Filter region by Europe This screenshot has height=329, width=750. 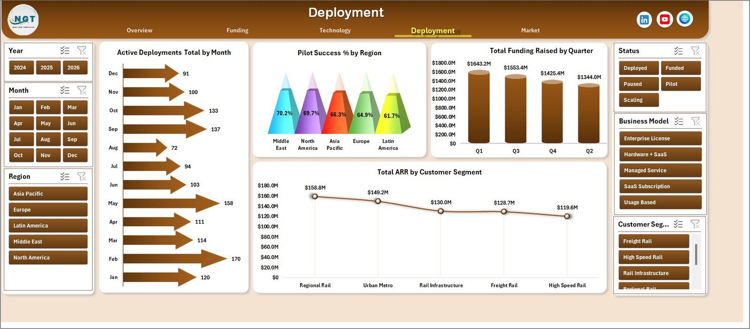pos(48,210)
